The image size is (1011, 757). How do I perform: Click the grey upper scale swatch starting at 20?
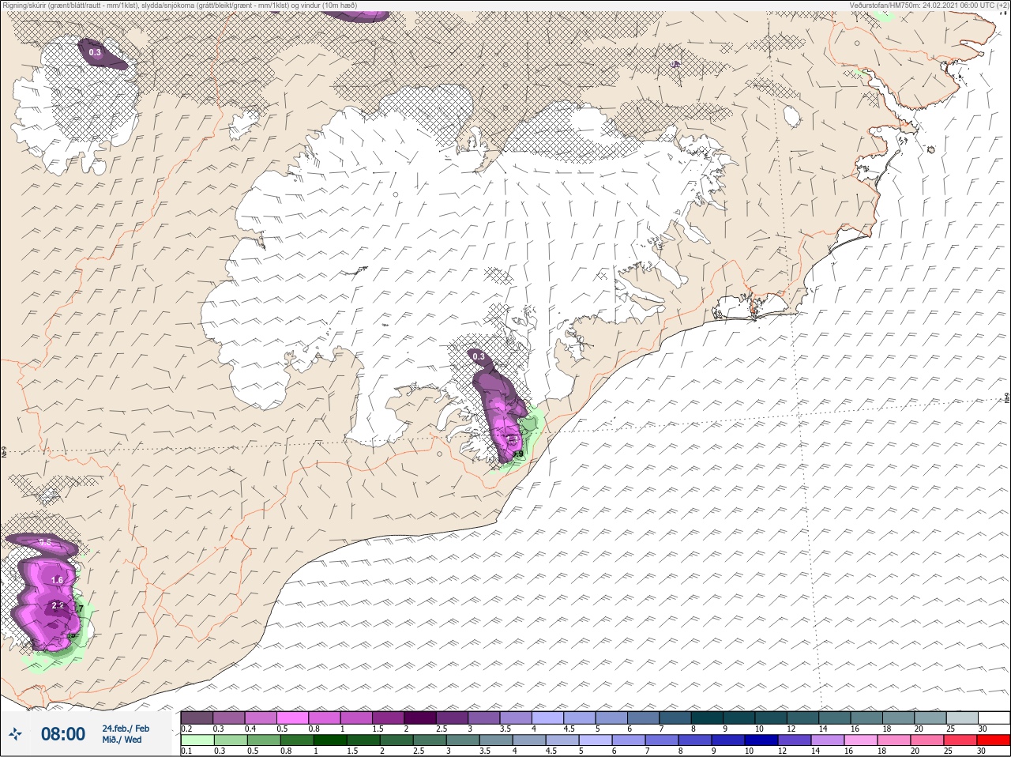930,717
